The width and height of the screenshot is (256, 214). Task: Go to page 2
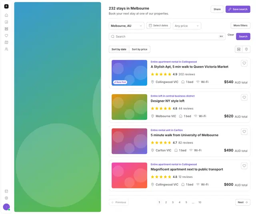(x=166, y=202)
